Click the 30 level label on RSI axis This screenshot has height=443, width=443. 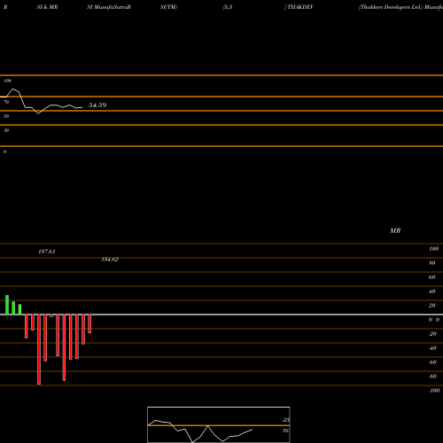coord(6,130)
